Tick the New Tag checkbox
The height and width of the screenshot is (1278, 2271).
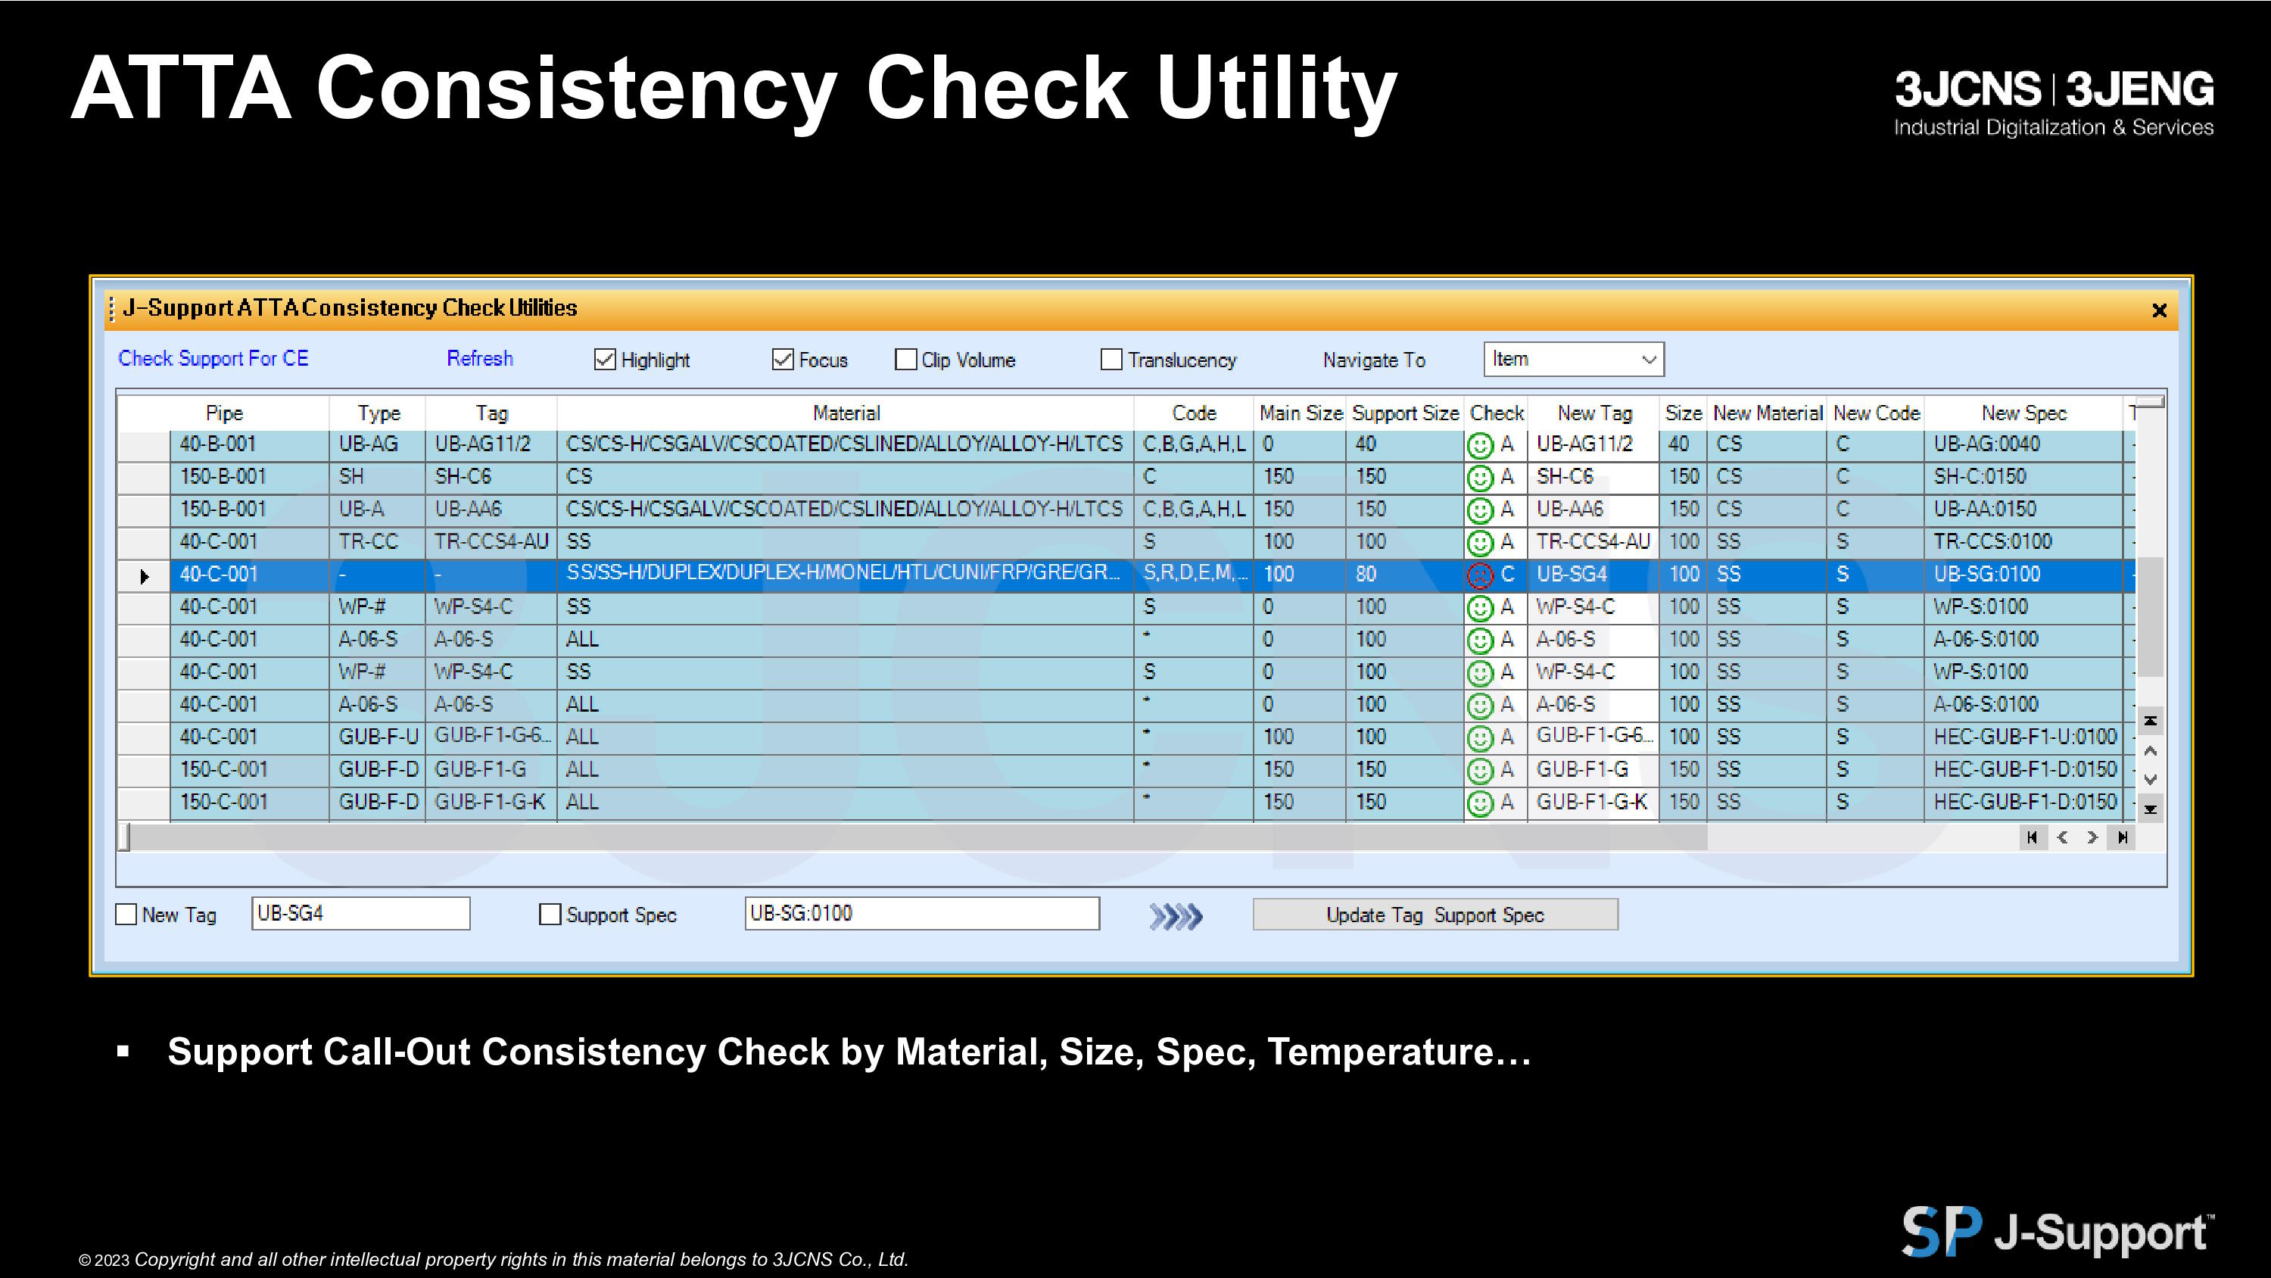pyautogui.click(x=126, y=915)
